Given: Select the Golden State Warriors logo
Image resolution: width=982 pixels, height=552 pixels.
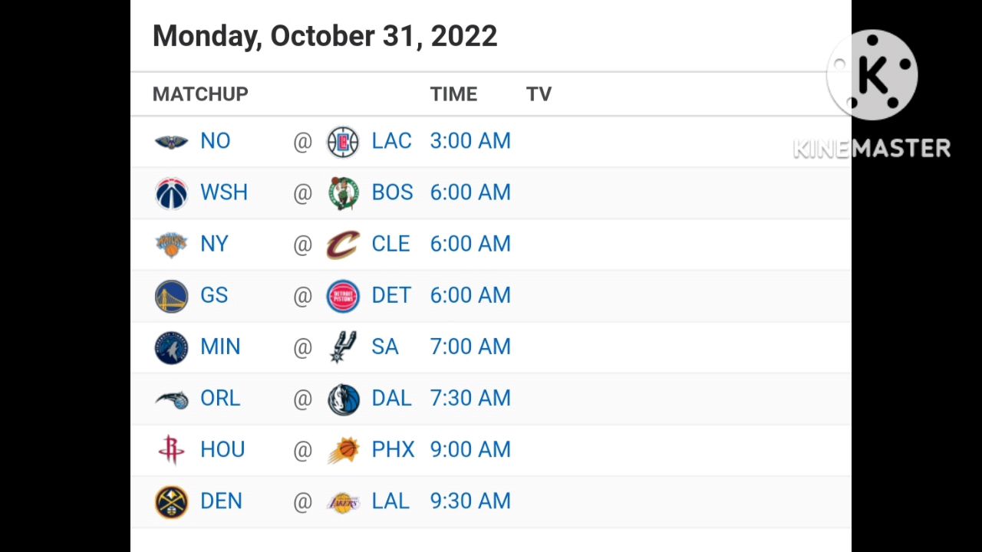Looking at the screenshot, I should click(171, 296).
